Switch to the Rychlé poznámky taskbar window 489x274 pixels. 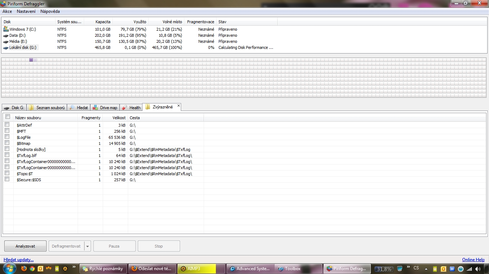[x=103, y=269]
